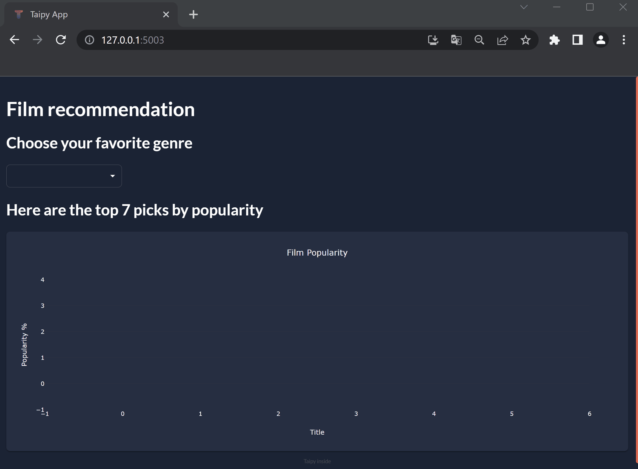Open a new browser tab
638x469 pixels.
tap(193, 14)
